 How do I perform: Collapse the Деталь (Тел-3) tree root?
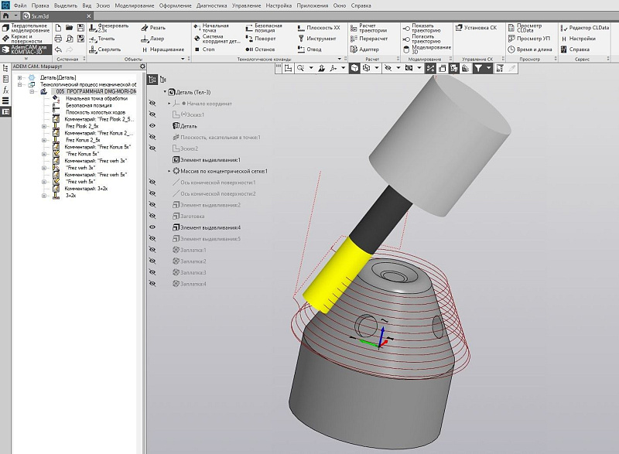(165, 92)
